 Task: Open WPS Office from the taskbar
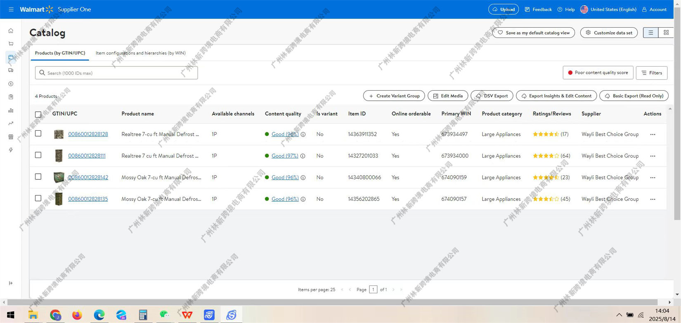[187, 315]
